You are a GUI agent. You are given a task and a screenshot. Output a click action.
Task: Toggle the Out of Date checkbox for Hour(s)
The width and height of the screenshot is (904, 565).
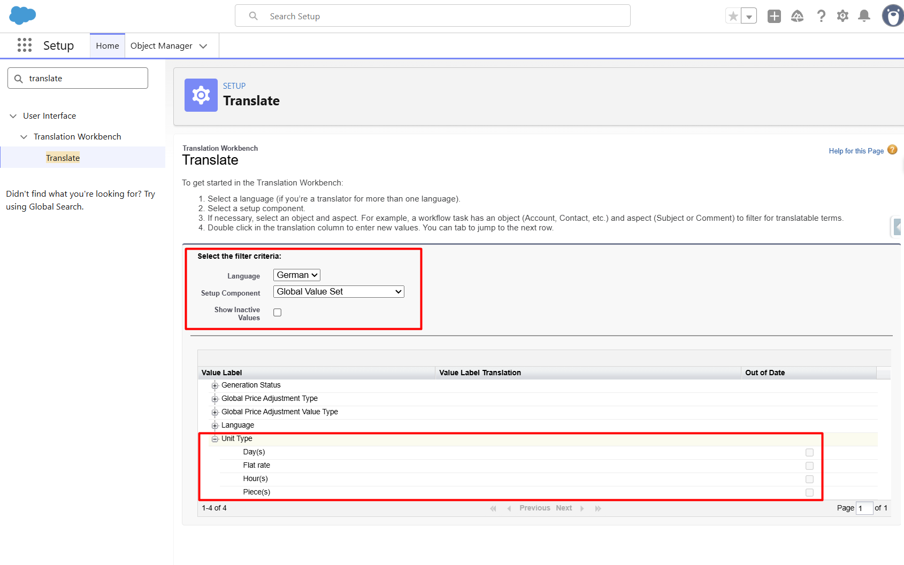pyautogui.click(x=809, y=479)
